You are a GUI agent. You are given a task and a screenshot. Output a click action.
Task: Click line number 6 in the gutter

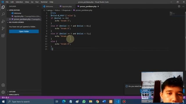[46, 26]
